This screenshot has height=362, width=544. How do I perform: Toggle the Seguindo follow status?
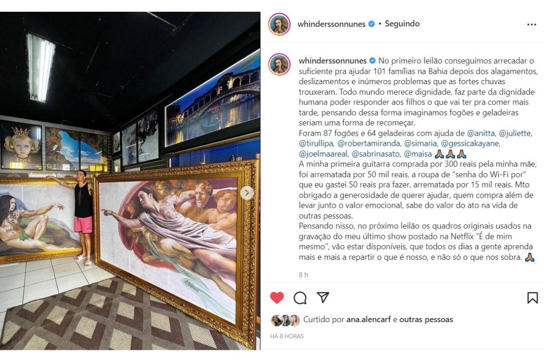(x=402, y=24)
